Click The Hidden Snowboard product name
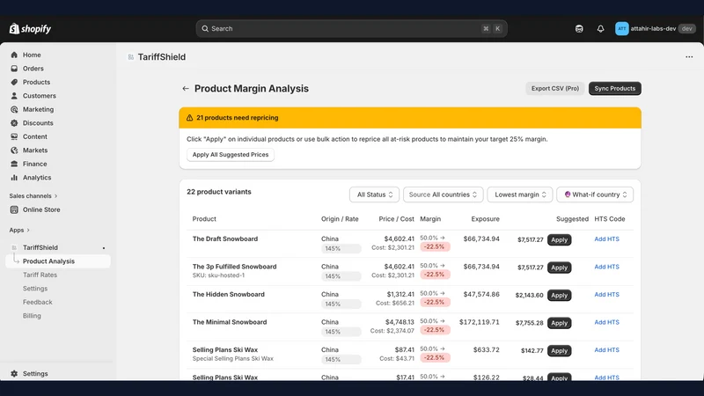This screenshot has height=396, width=704. [x=229, y=295]
